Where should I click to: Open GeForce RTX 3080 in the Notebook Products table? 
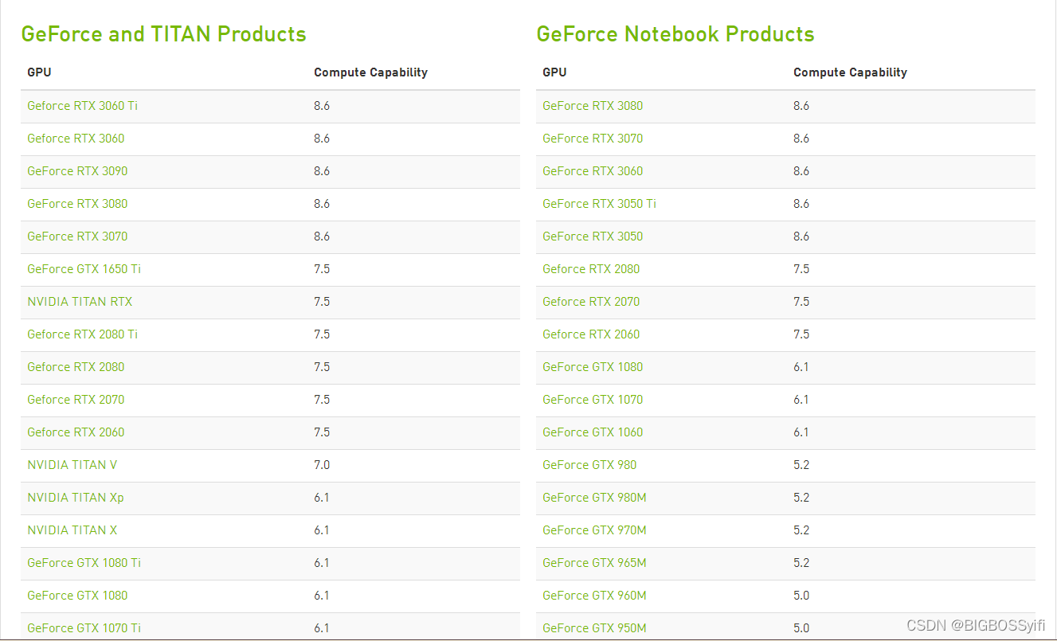593,106
